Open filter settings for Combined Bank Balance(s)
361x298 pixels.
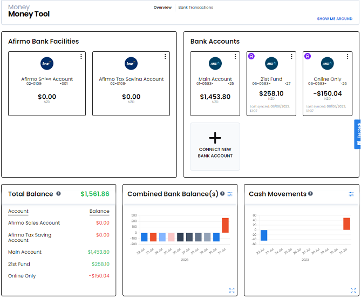tap(230, 194)
